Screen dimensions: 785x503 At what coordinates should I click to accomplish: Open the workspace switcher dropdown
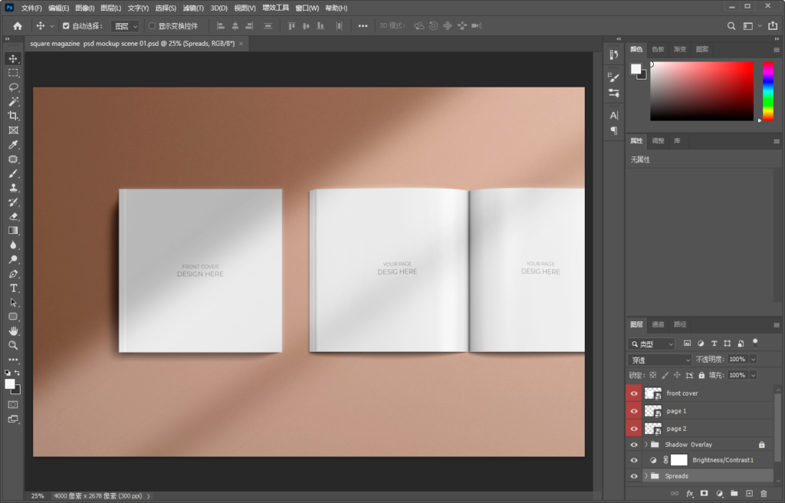(752, 26)
